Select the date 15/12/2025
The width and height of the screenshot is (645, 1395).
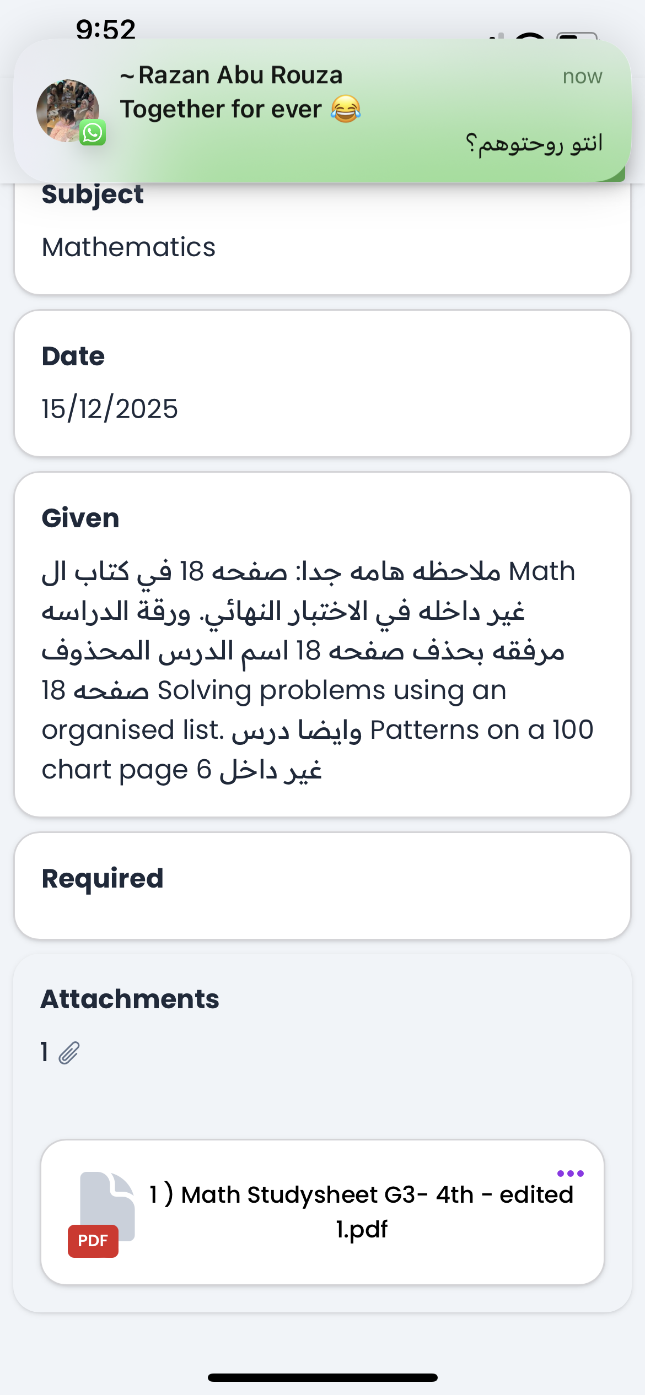tap(110, 409)
